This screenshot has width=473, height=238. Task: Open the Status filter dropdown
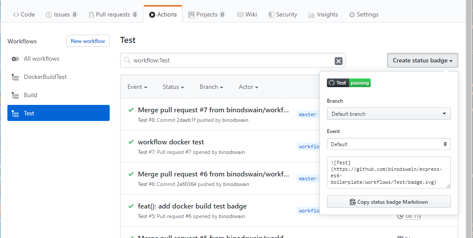tap(173, 87)
